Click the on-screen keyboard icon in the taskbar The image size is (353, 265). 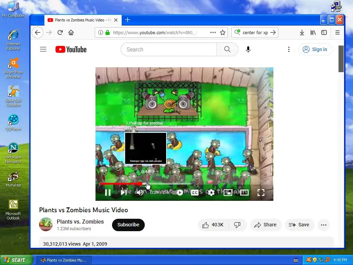tap(296, 260)
